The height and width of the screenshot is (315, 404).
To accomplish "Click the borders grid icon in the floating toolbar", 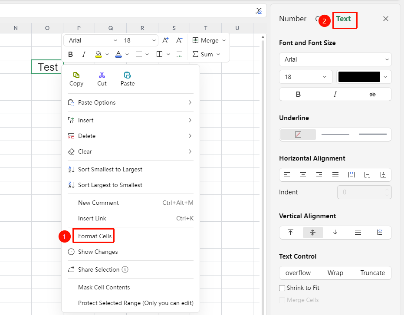I will tap(160, 54).
